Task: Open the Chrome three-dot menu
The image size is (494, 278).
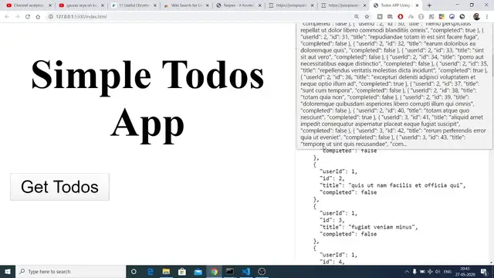Action: [487, 17]
